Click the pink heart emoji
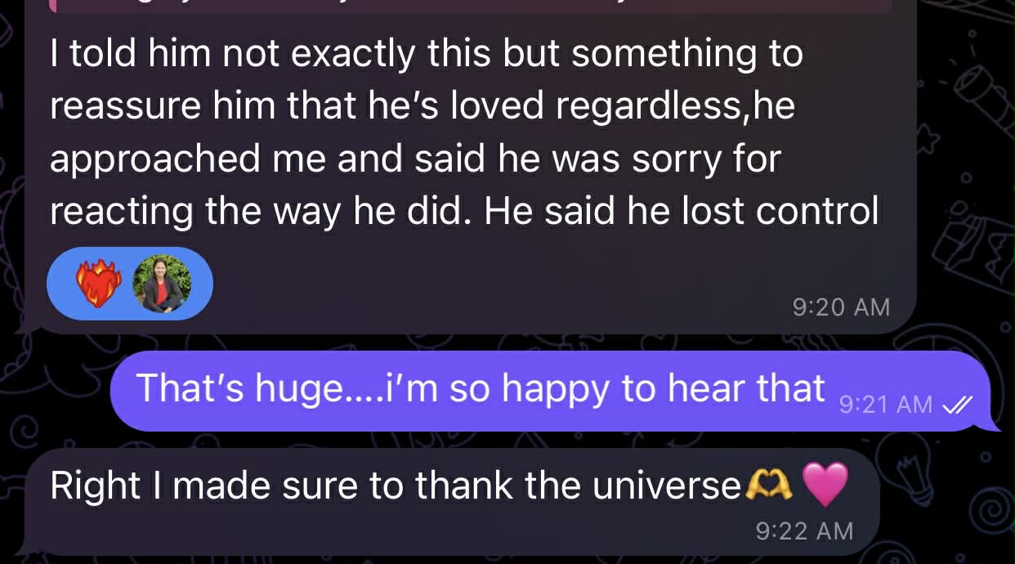The height and width of the screenshot is (564, 1015). click(826, 484)
